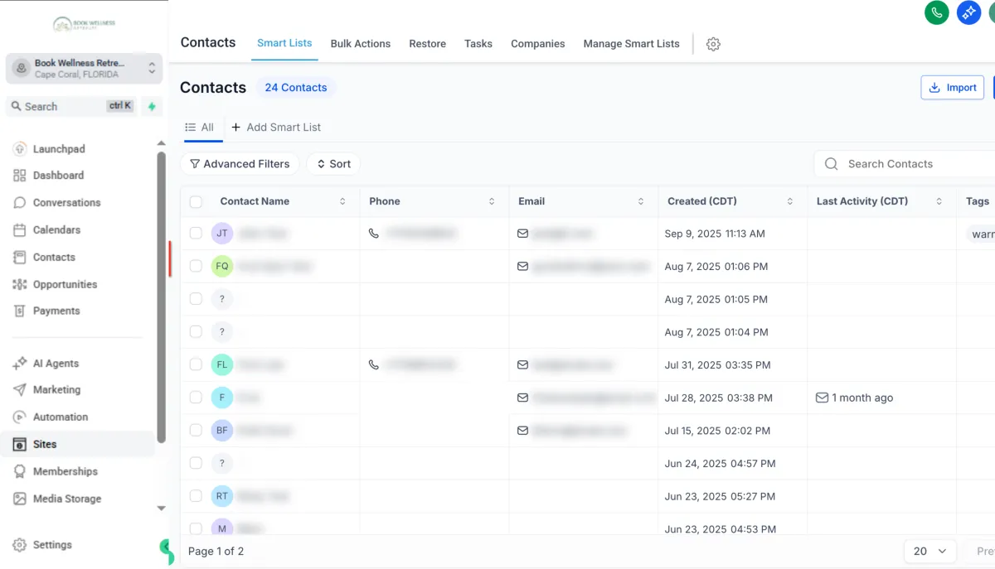This screenshot has height=569, width=995.
Task: Click phone icon in JT contact row
Action: pos(374,234)
